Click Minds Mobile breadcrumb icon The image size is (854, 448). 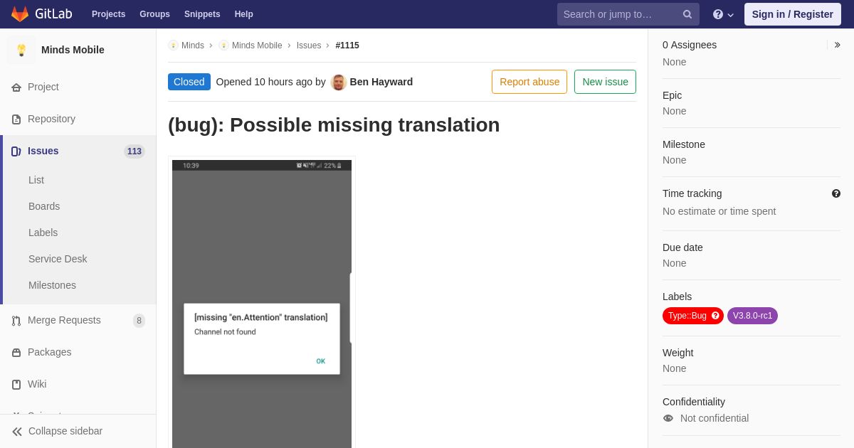pos(223,46)
